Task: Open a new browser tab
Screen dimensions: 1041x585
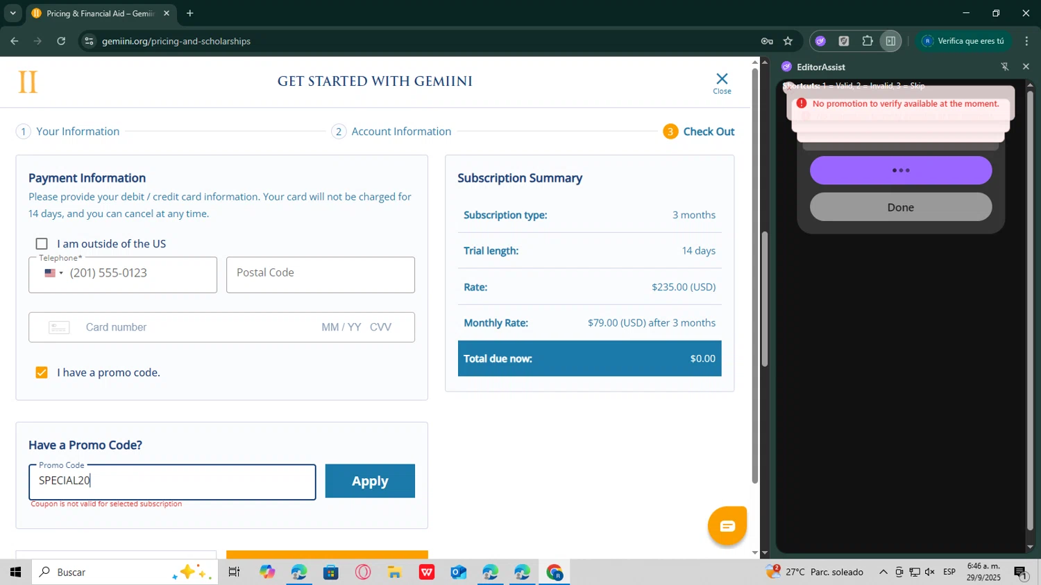Action: click(189, 13)
